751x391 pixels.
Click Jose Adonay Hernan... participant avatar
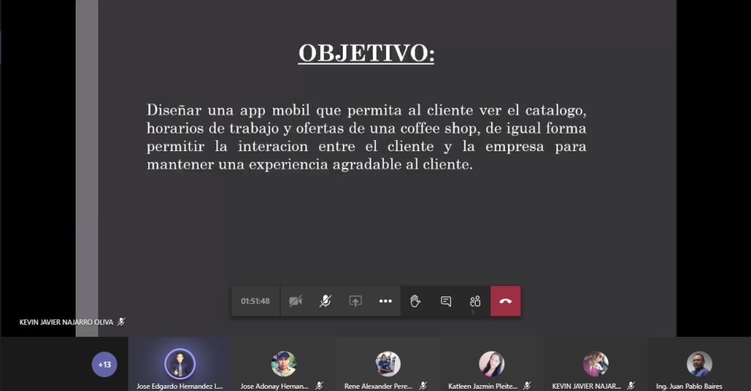click(x=283, y=364)
